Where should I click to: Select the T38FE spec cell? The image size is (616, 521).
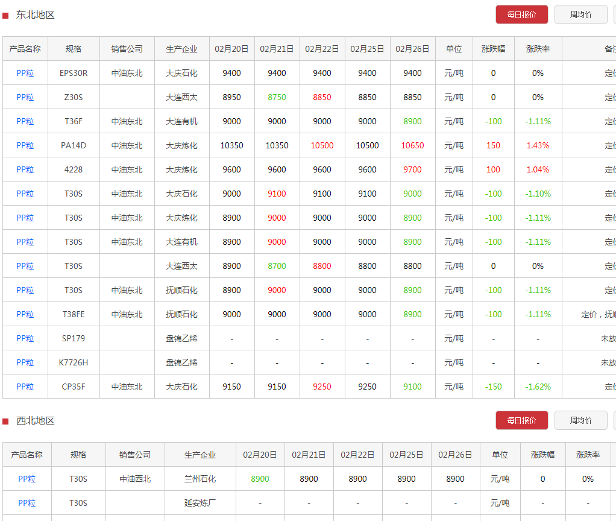click(x=74, y=314)
